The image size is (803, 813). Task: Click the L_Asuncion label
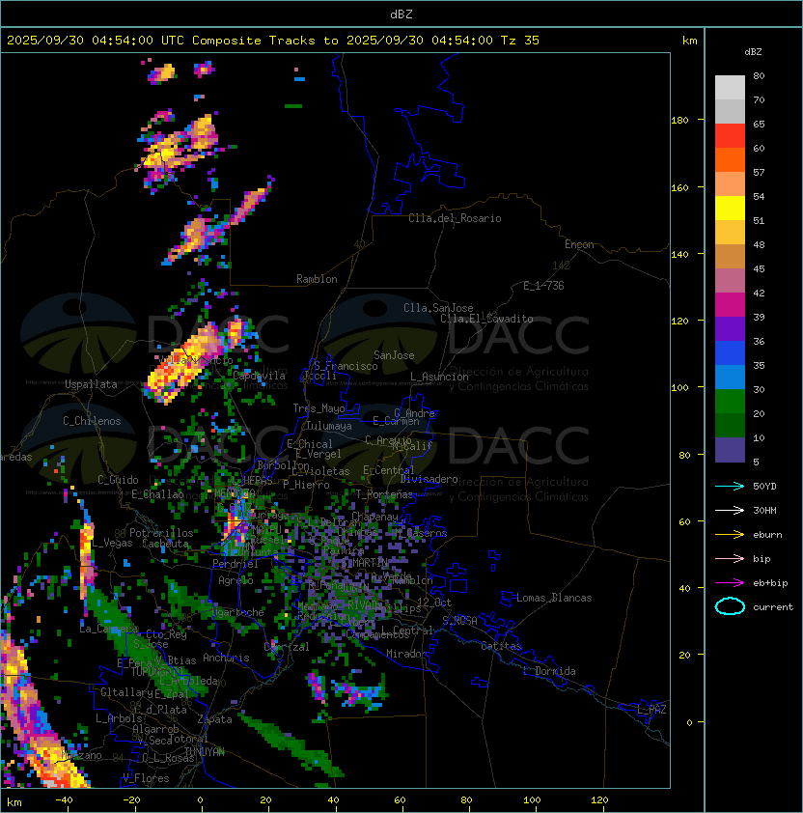tap(439, 377)
